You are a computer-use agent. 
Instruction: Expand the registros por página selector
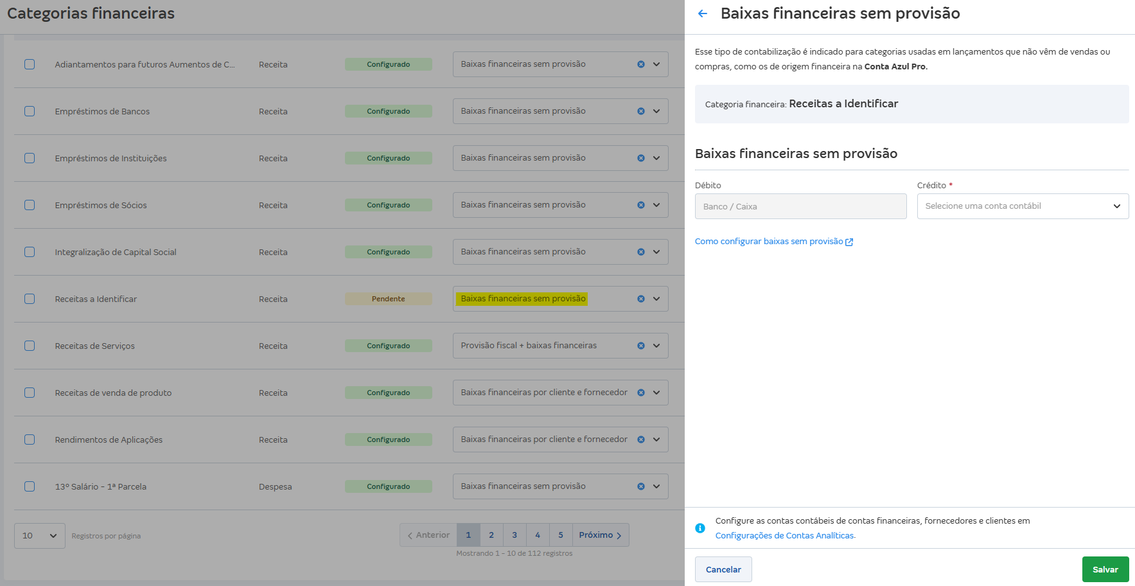coord(39,535)
